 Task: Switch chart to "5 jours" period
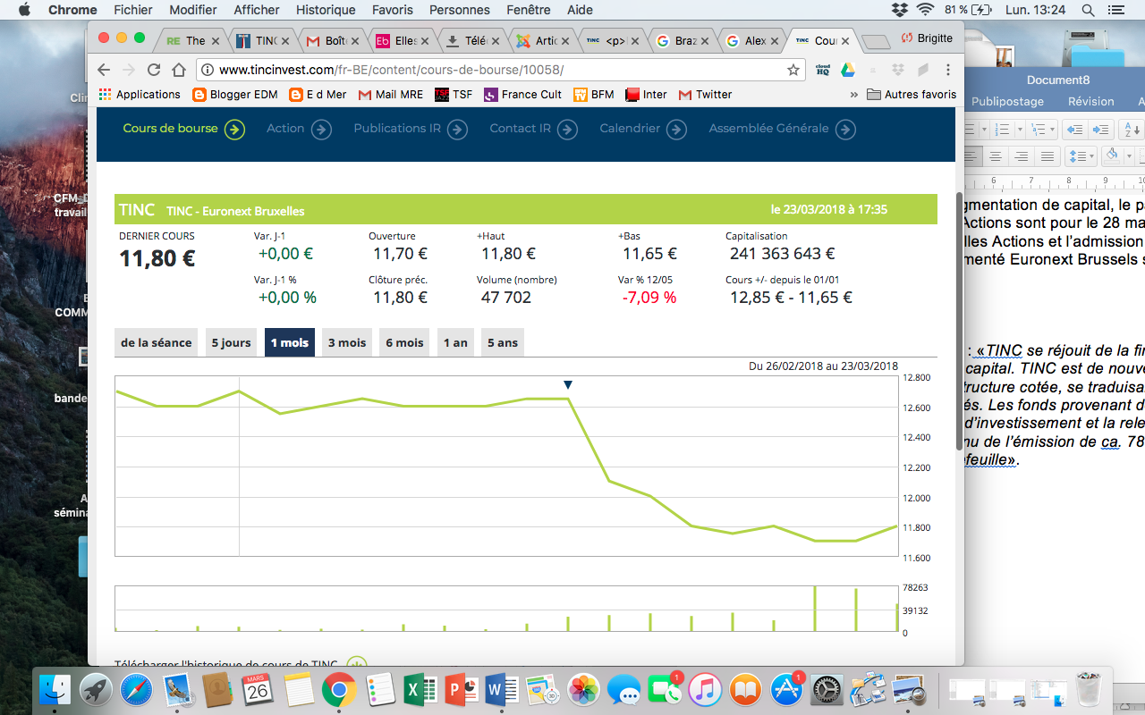point(231,342)
